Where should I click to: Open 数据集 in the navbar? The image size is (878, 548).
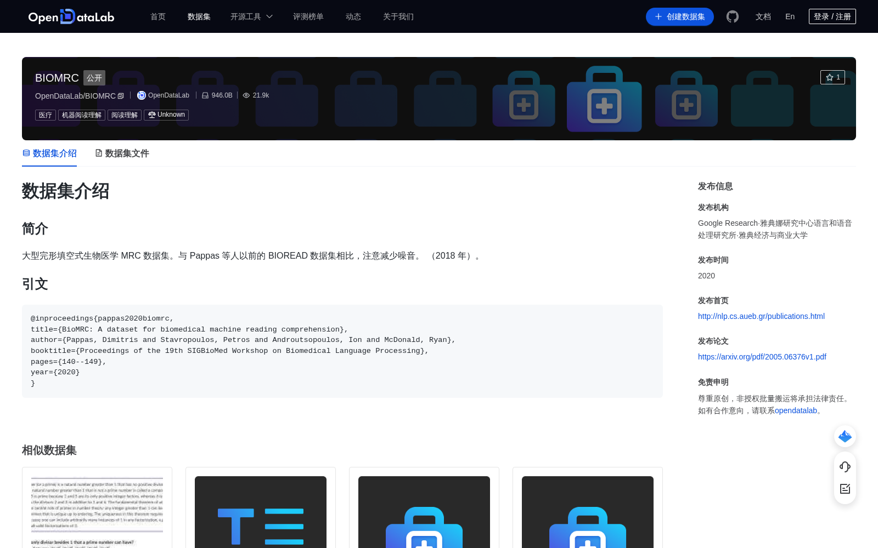pos(199,16)
